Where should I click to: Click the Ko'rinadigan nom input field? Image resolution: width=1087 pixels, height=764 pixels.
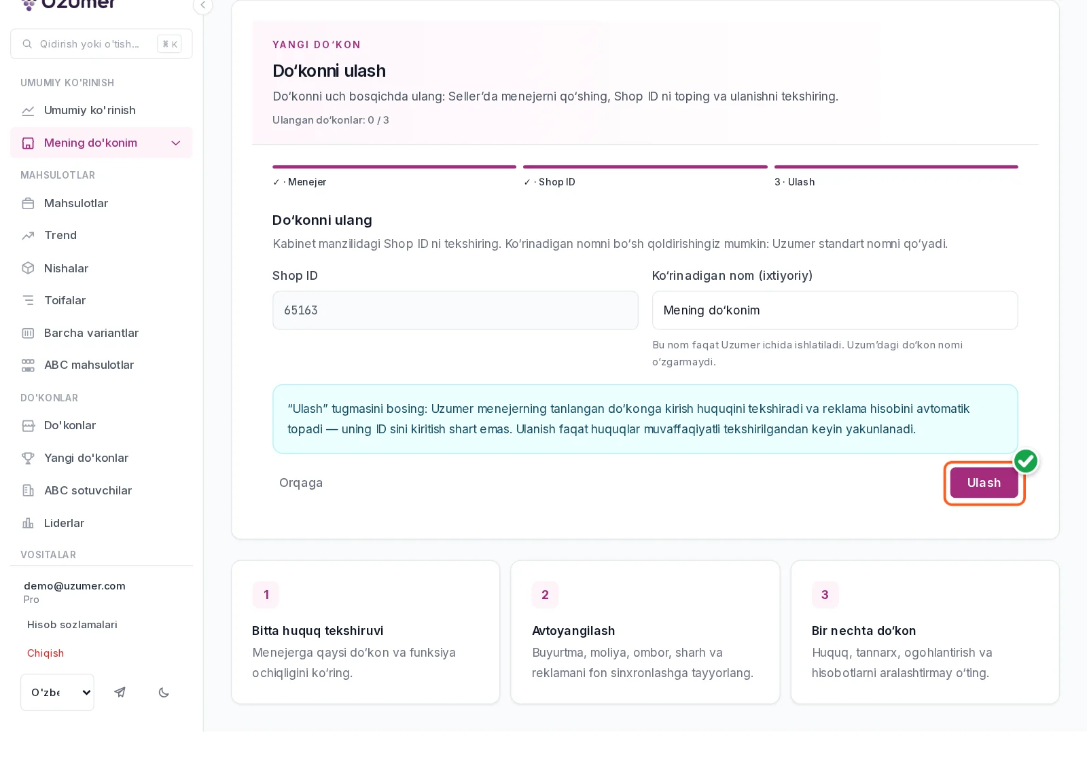(835, 310)
